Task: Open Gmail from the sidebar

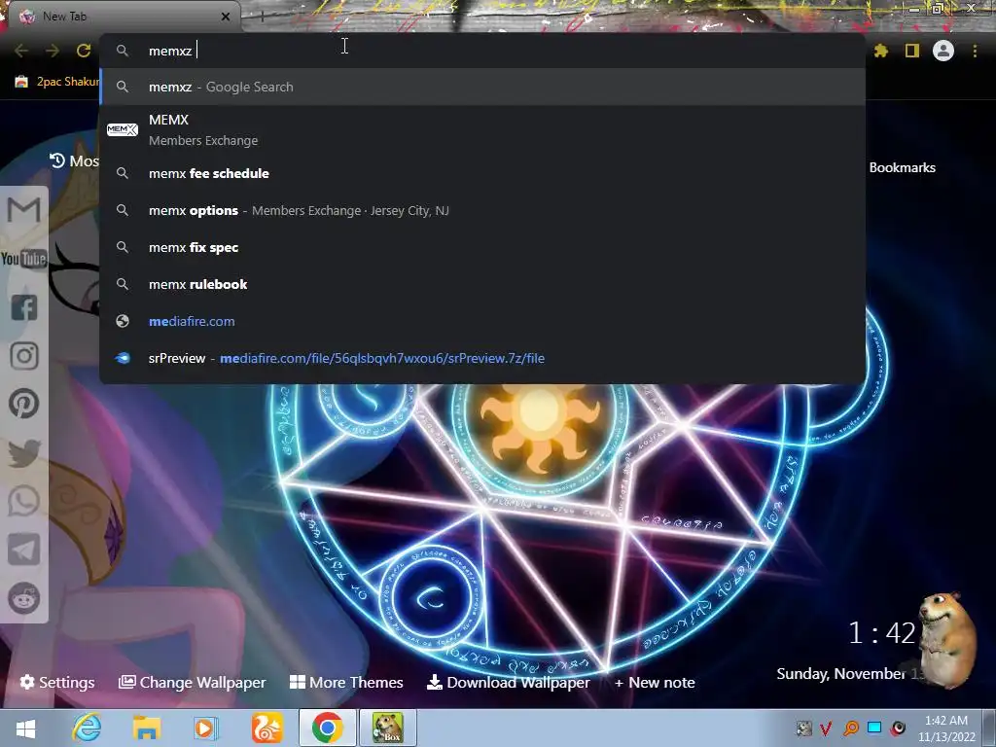Action: coord(24,210)
